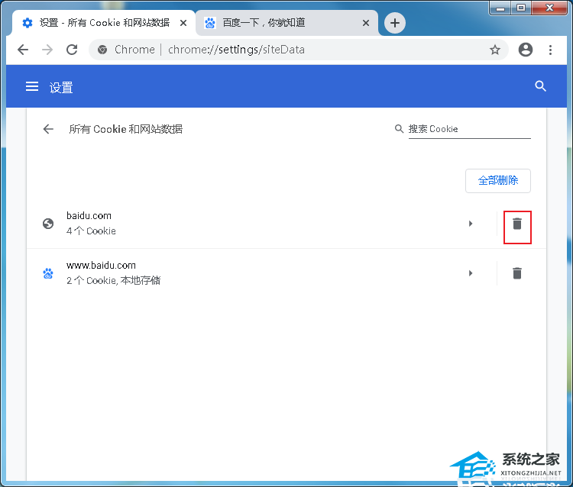Viewport: 573px width, 487px height.
Task: Expand www.baidu.com cookie details arrow
Action: pyautogui.click(x=471, y=273)
